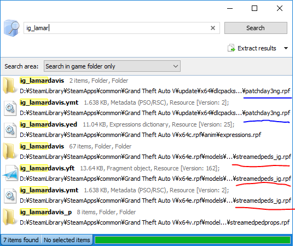This screenshot has height=246, width=295.
Task: Select the ig_lamardavis.yft file name
Action: [x=47, y=168]
